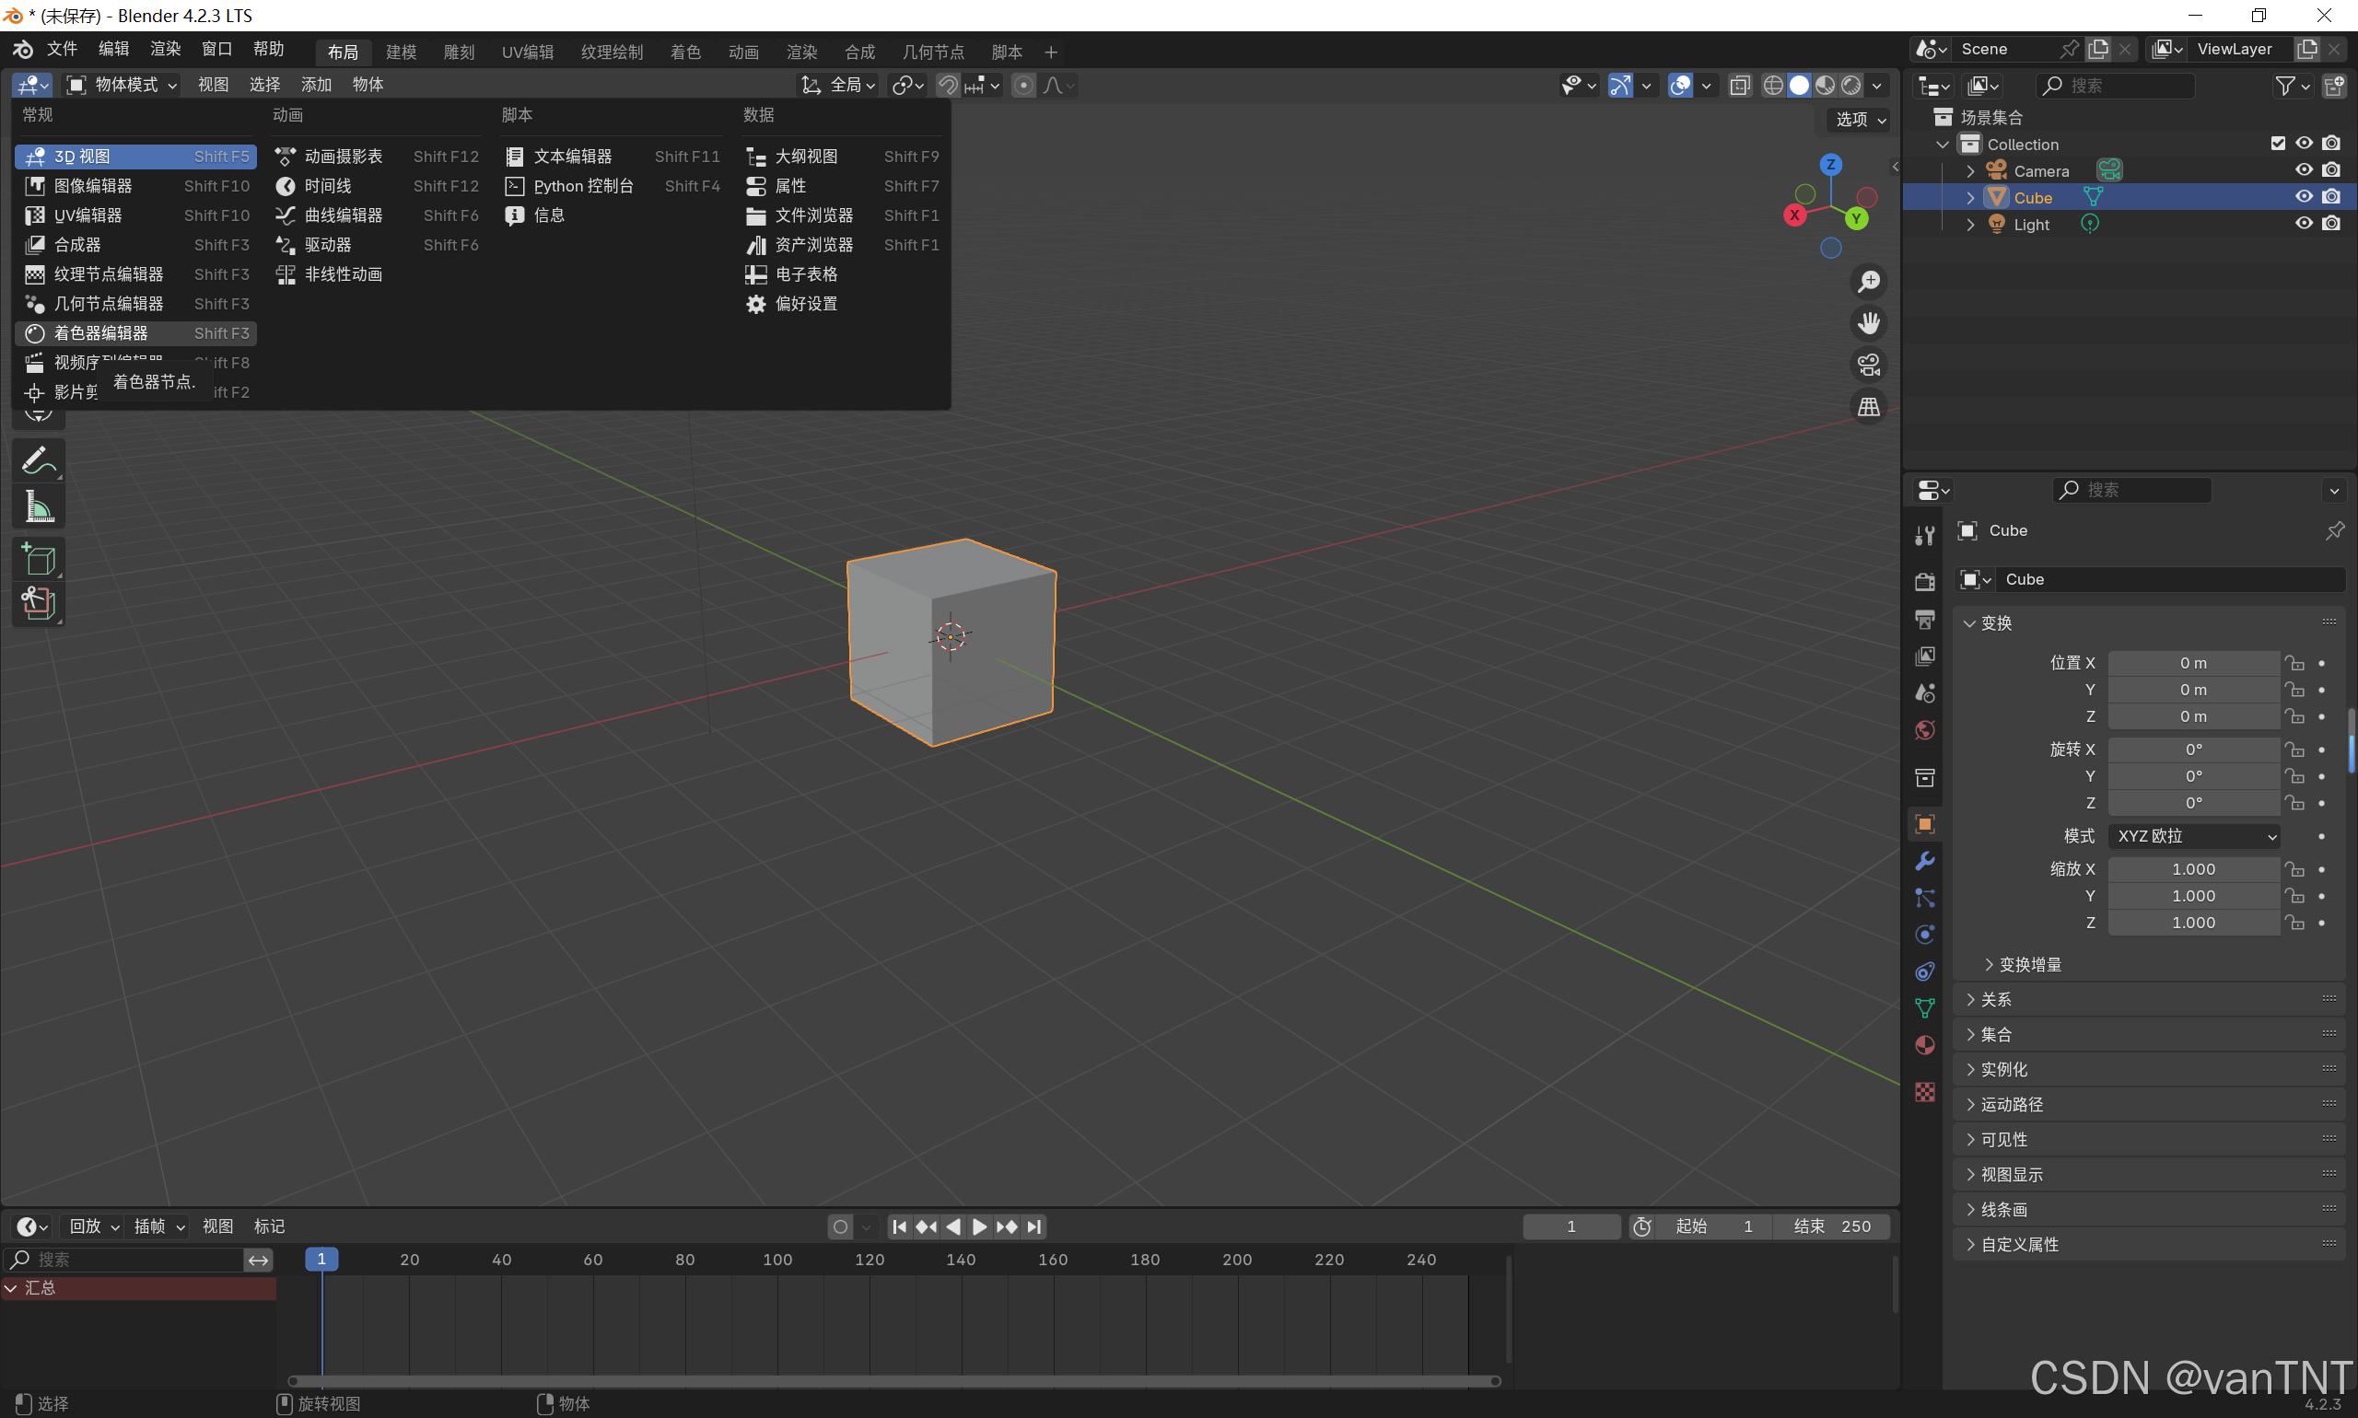Open the Modifiers wrench properties tab
Screen dimensions: 2358x1418
[x=1924, y=861]
